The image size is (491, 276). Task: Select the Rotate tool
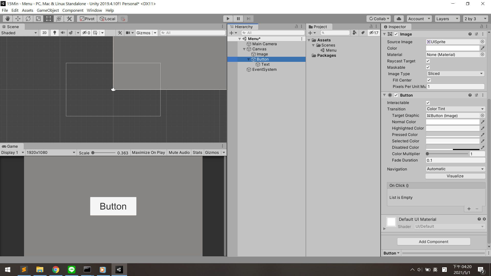coord(28,19)
